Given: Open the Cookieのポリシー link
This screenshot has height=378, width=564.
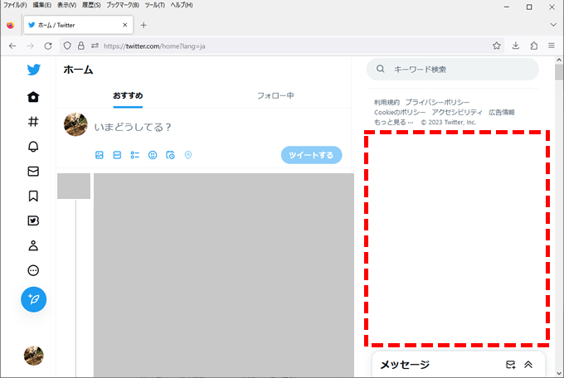Looking at the screenshot, I should click(x=400, y=112).
